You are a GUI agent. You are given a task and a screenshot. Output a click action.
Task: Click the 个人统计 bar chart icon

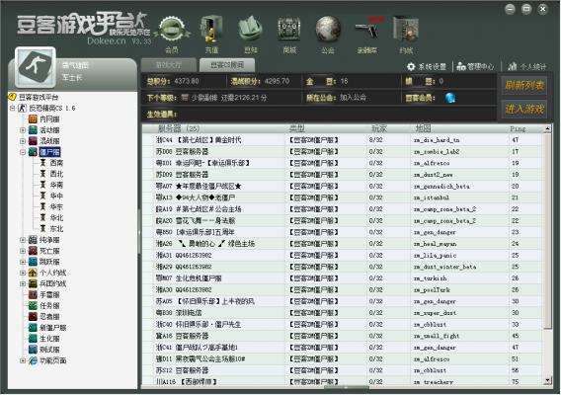513,66
